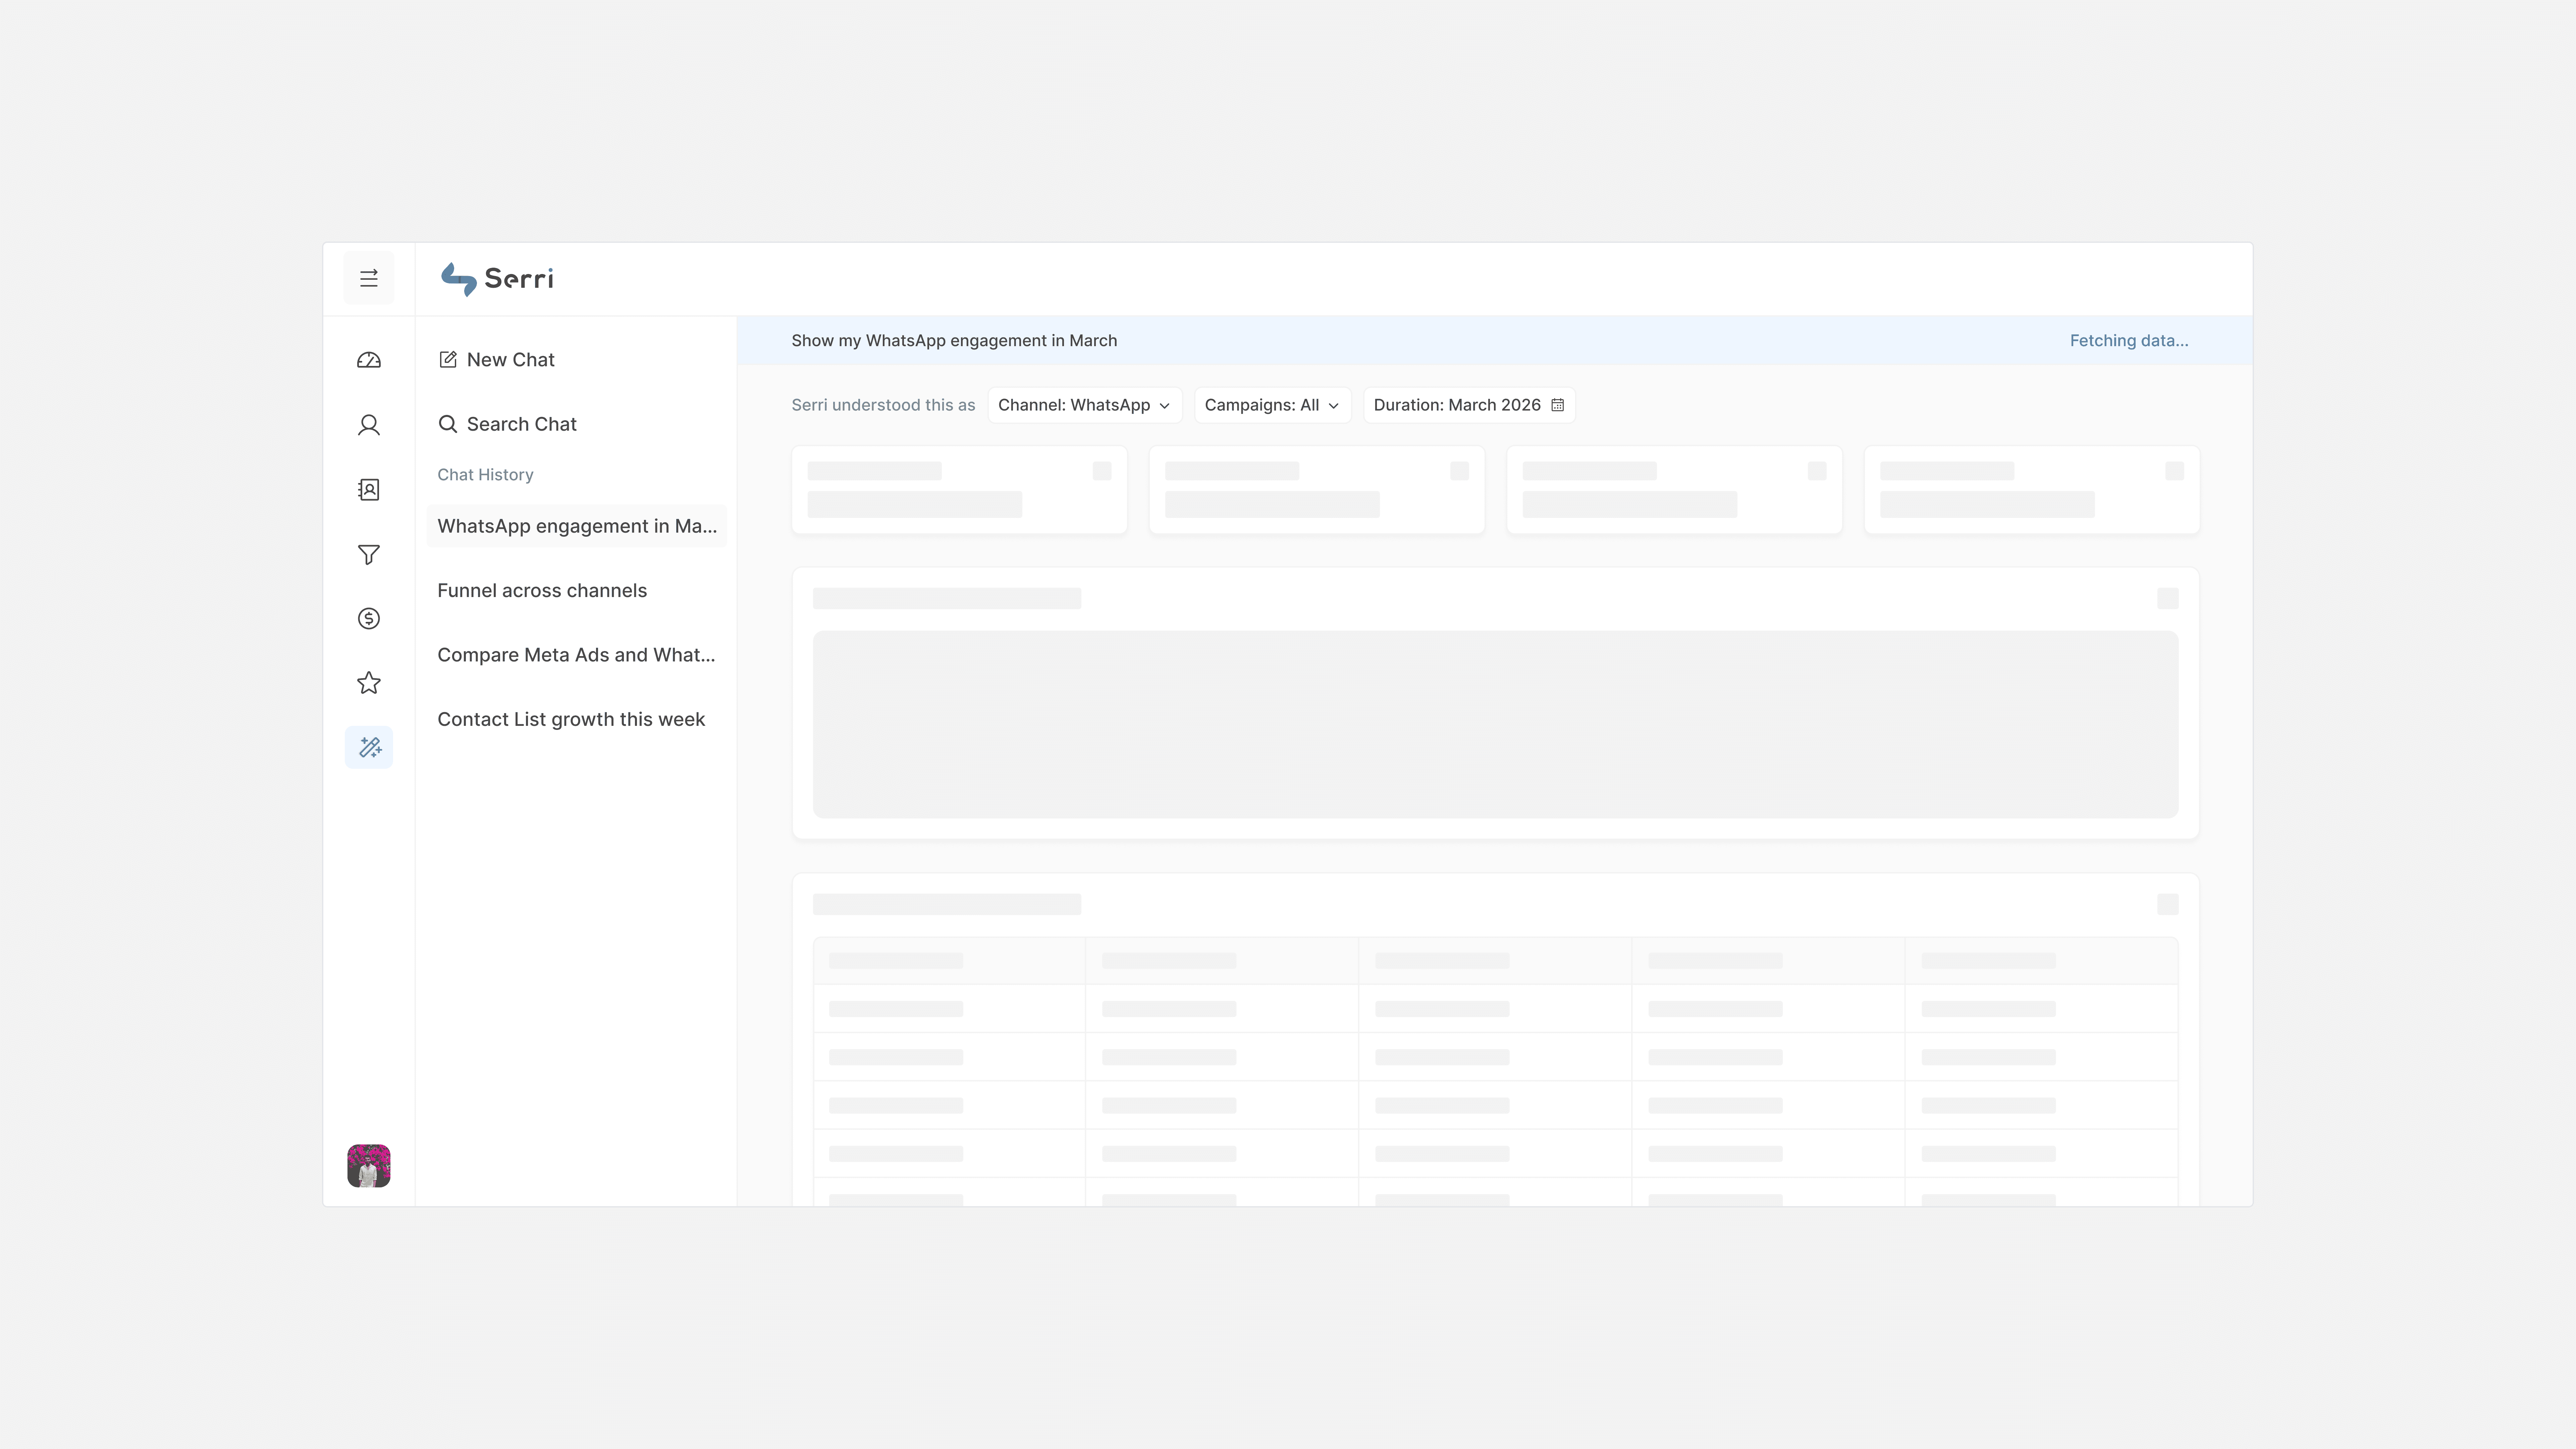Expand the Campaigns: All dropdown
Viewport: 2576px width, 1449px height.
1271,405
